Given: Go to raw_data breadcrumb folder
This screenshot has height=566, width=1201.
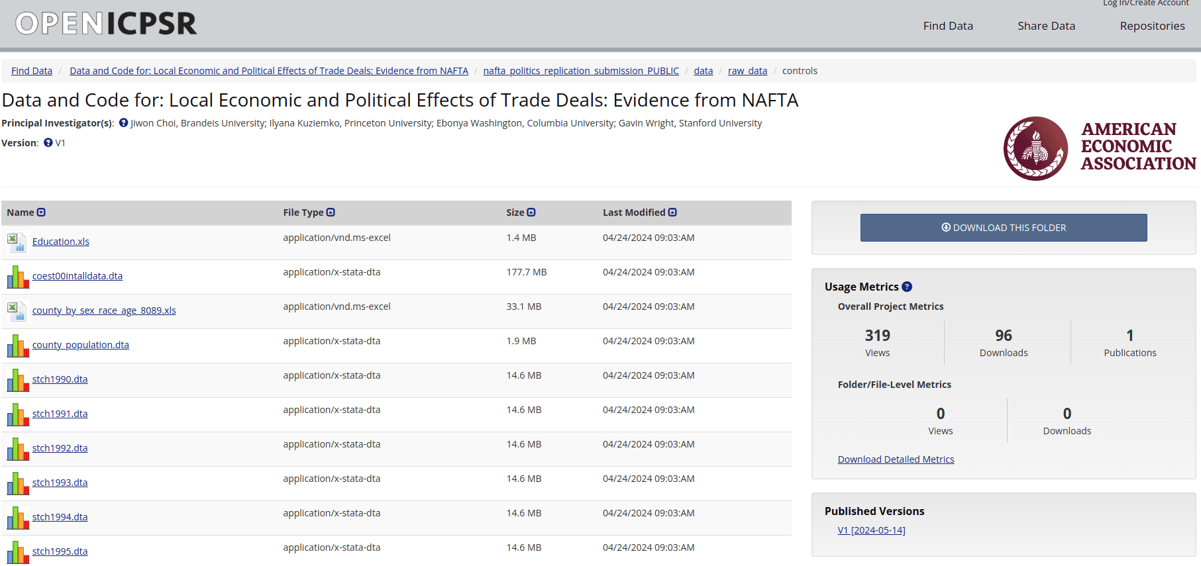Looking at the screenshot, I should pos(748,71).
